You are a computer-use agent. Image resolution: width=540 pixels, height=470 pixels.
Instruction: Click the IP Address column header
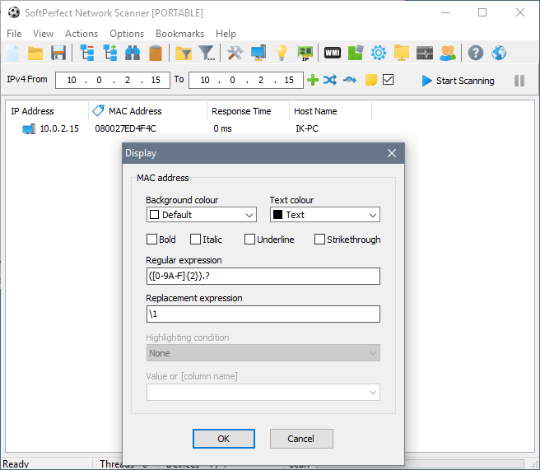coord(47,111)
